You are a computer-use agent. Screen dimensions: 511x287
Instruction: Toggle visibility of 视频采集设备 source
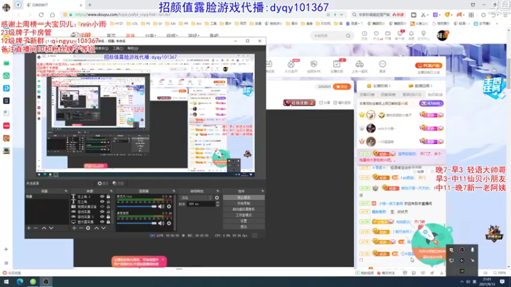(x=102, y=207)
